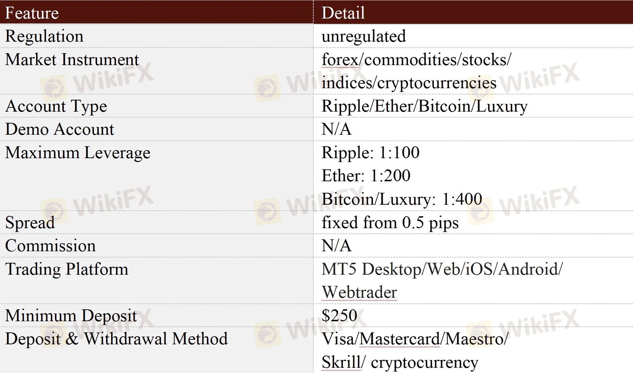Click the "Ripple: 1:100" leverage line
This screenshot has width=633, height=373.
370,153
